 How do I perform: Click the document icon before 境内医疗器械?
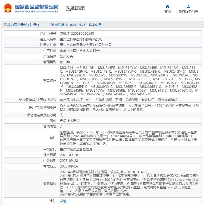pyautogui.click(x=5, y=25)
